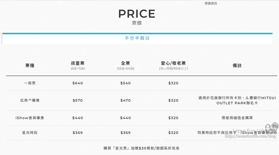
Task: Click the 孩童票 column header
Action: pos(78,63)
